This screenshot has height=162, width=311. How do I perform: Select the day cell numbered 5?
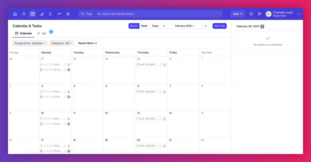tap(120, 97)
